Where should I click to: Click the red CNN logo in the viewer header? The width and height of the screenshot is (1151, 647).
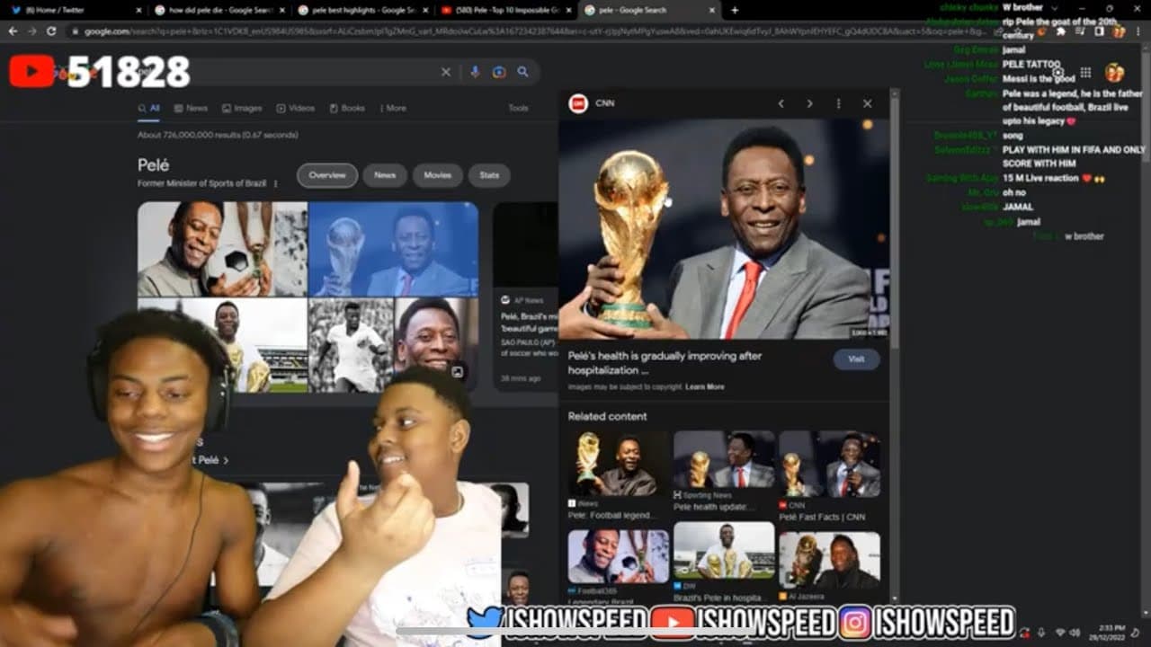(x=578, y=103)
